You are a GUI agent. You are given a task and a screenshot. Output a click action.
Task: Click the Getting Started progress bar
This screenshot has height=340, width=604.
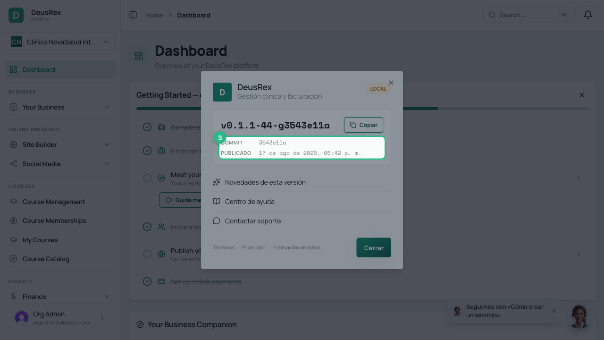(362, 109)
